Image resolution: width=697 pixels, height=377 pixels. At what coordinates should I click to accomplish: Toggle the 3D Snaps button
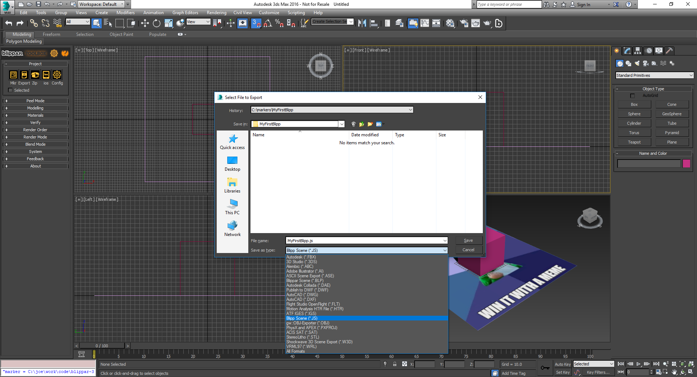click(256, 23)
